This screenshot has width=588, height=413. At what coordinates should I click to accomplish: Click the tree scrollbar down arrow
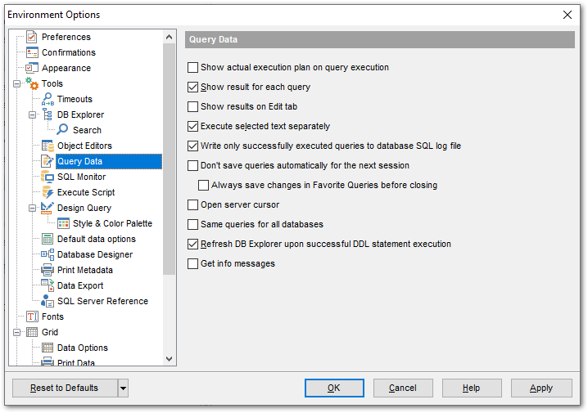click(x=170, y=359)
